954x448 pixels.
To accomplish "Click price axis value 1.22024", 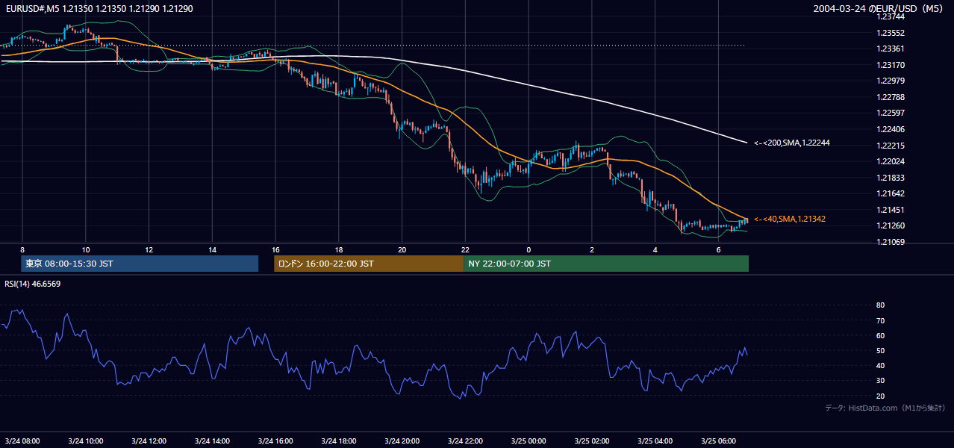I will tap(889, 161).
